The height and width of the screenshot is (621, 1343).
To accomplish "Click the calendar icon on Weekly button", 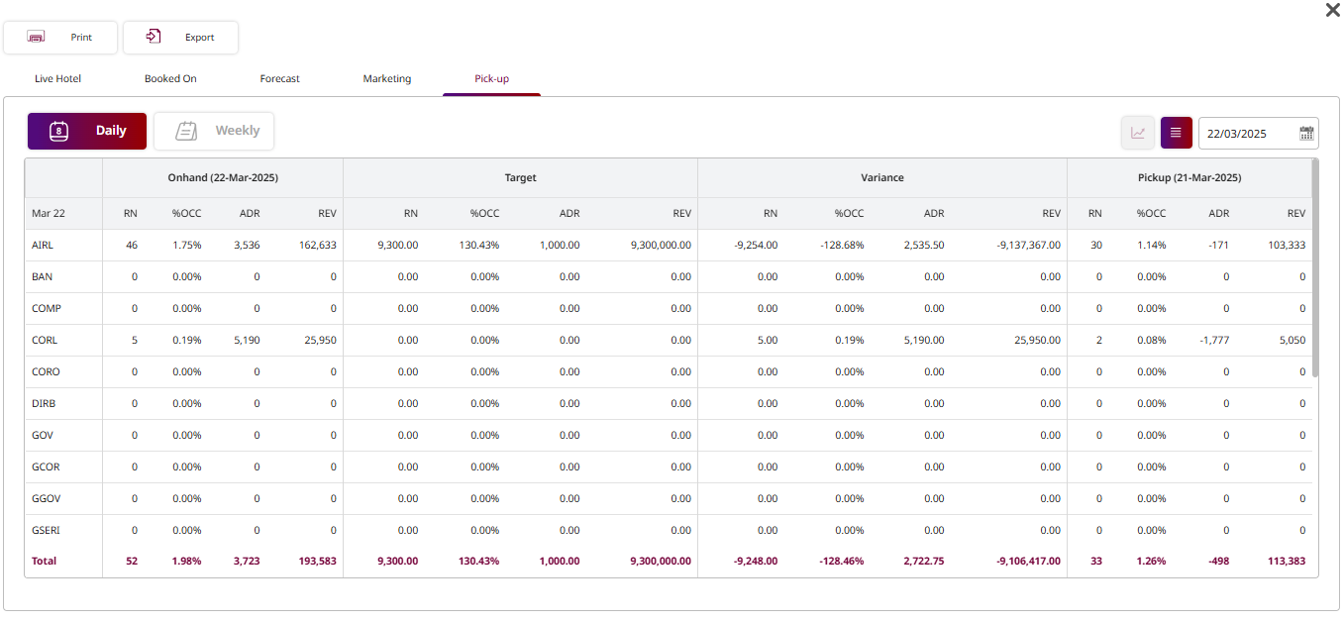I will [185, 131].
